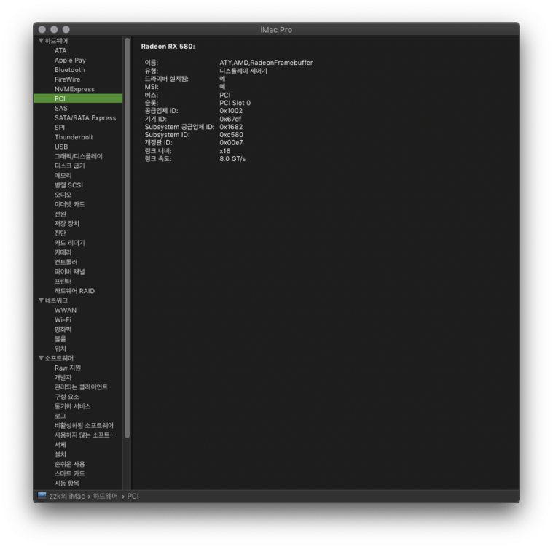This screenshot has width=553, height=547.
Task: Open Apple Pay hardware entry
Action: (70, 60)
